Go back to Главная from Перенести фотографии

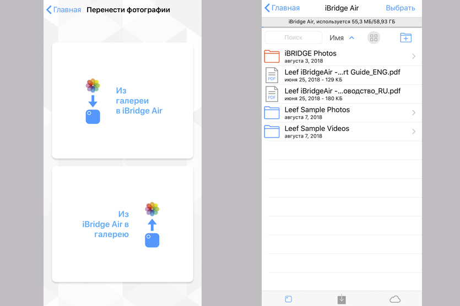(x=64, y=10)
